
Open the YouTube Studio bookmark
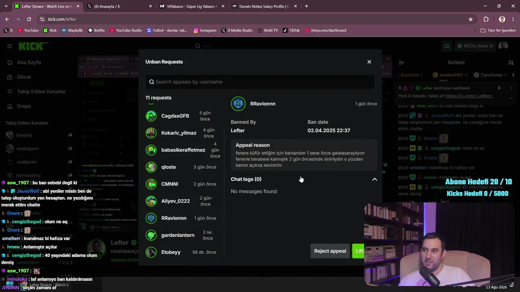pyautogui.click(x=126, y=30)
